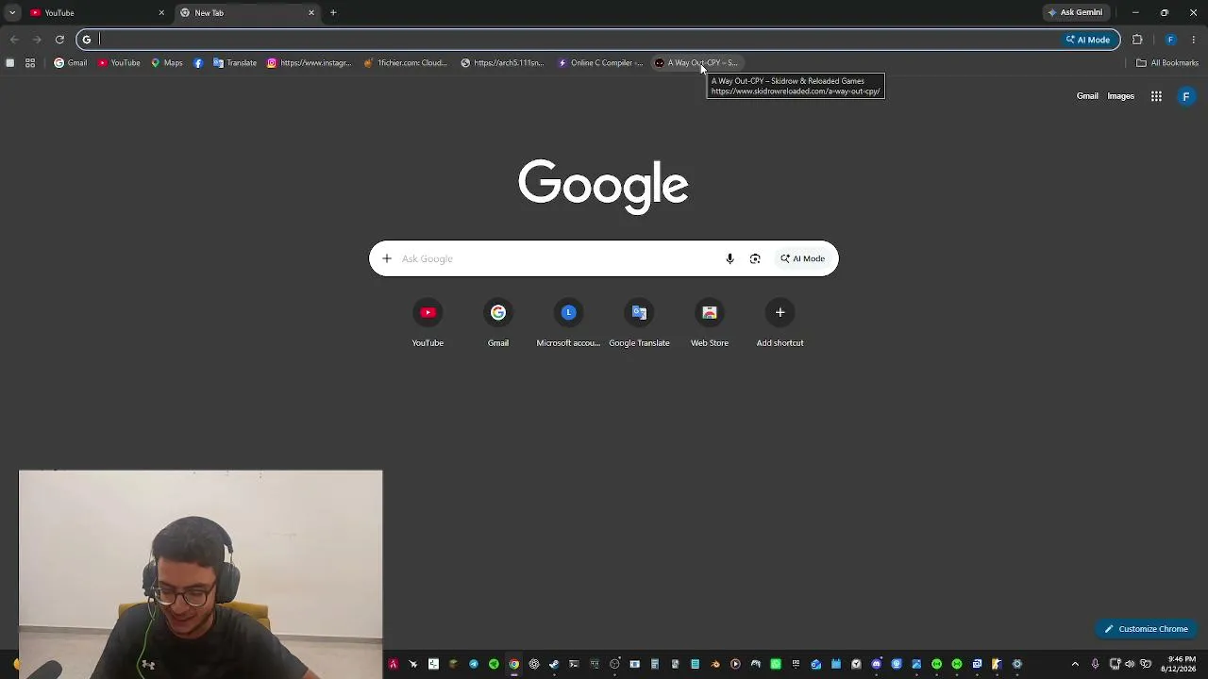1208x679 pixels.
Task: Open the 1fichier.com bookmark
Action: click(x=406, y=63)
